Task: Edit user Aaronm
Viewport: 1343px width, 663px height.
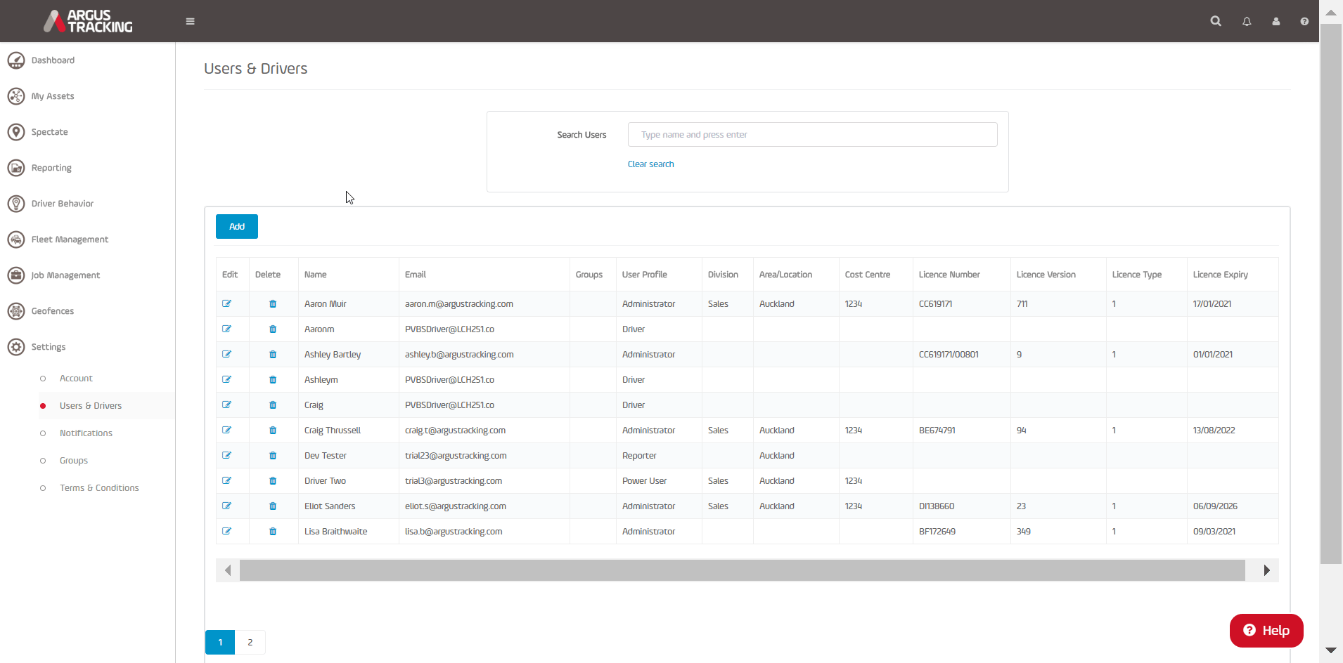Action: (226, 329)
